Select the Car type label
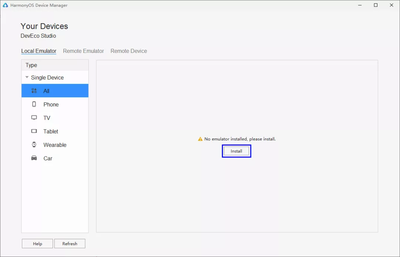400x257 pixels. pyautogui.click(x=48, y=158)
